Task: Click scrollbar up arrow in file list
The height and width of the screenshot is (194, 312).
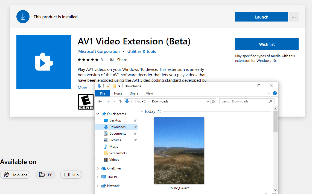Action: [275, 109]
